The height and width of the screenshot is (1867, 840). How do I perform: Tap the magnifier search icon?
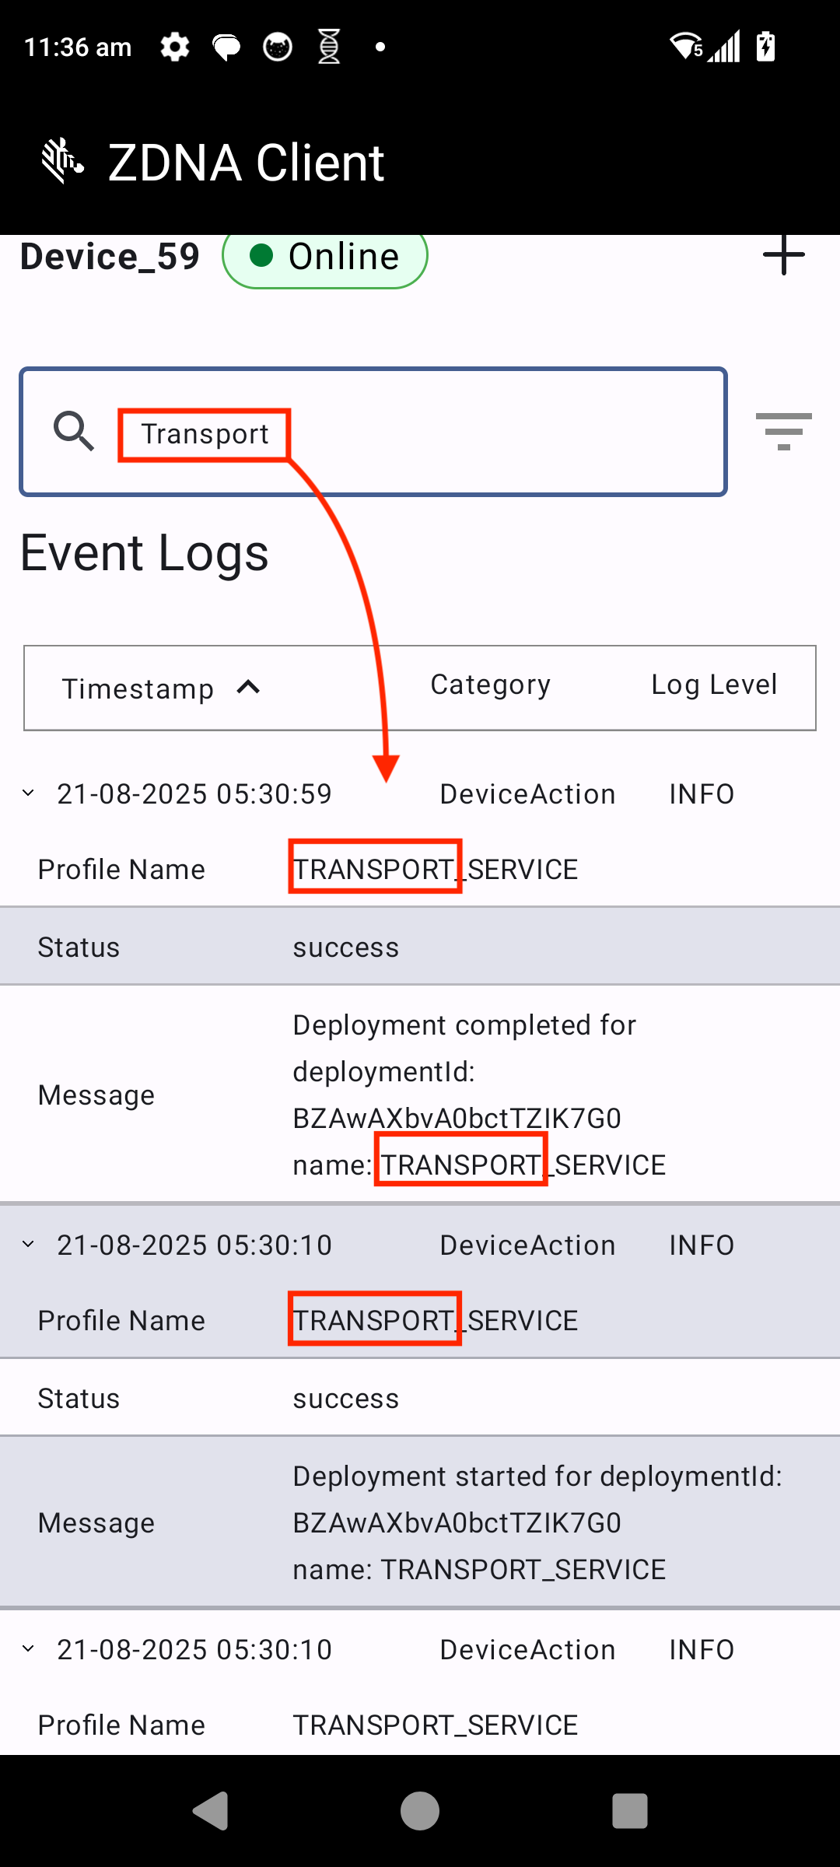(73, 431)
